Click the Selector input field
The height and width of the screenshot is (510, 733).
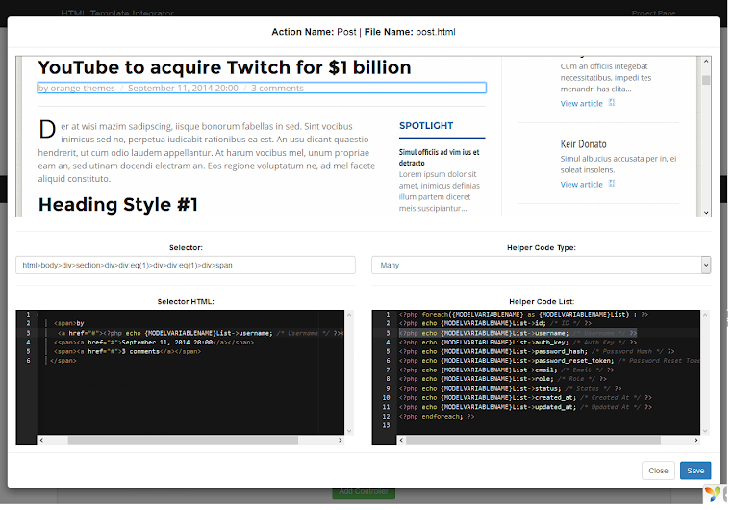coord(187,267)
